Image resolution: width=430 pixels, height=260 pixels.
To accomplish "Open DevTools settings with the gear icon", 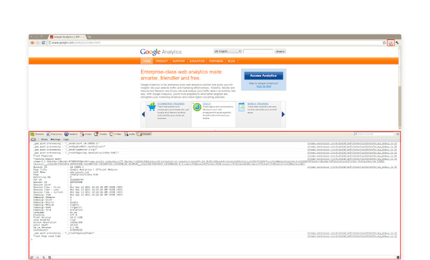I will point(397,256).
